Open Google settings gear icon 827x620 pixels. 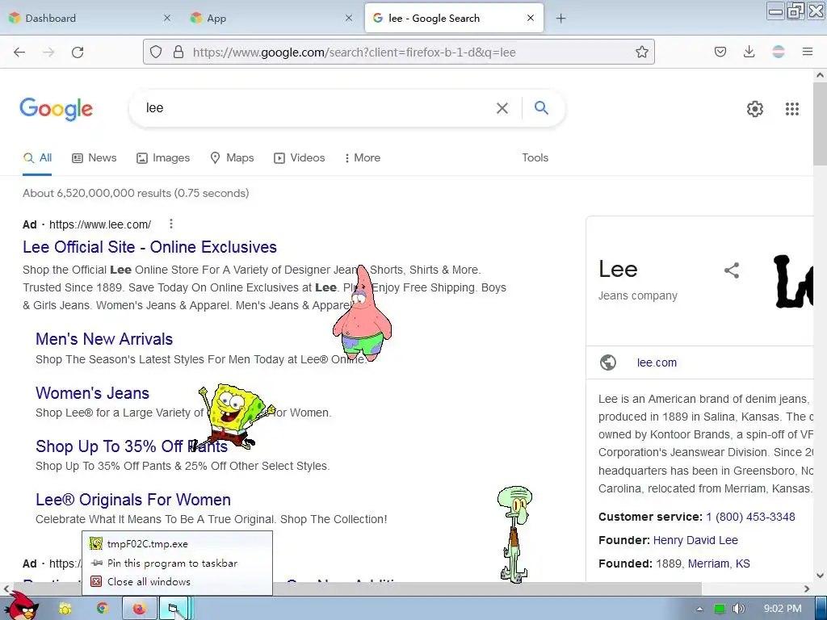point(755,109)
